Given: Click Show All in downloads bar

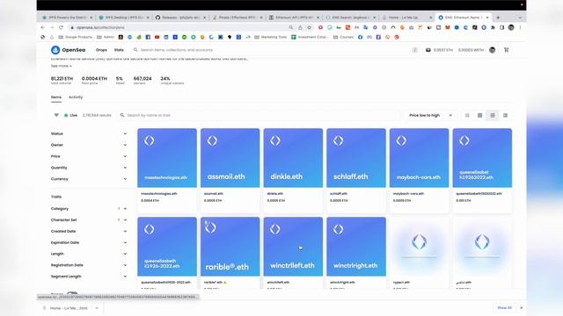Looking at the screenshot, I should point(504,308).
